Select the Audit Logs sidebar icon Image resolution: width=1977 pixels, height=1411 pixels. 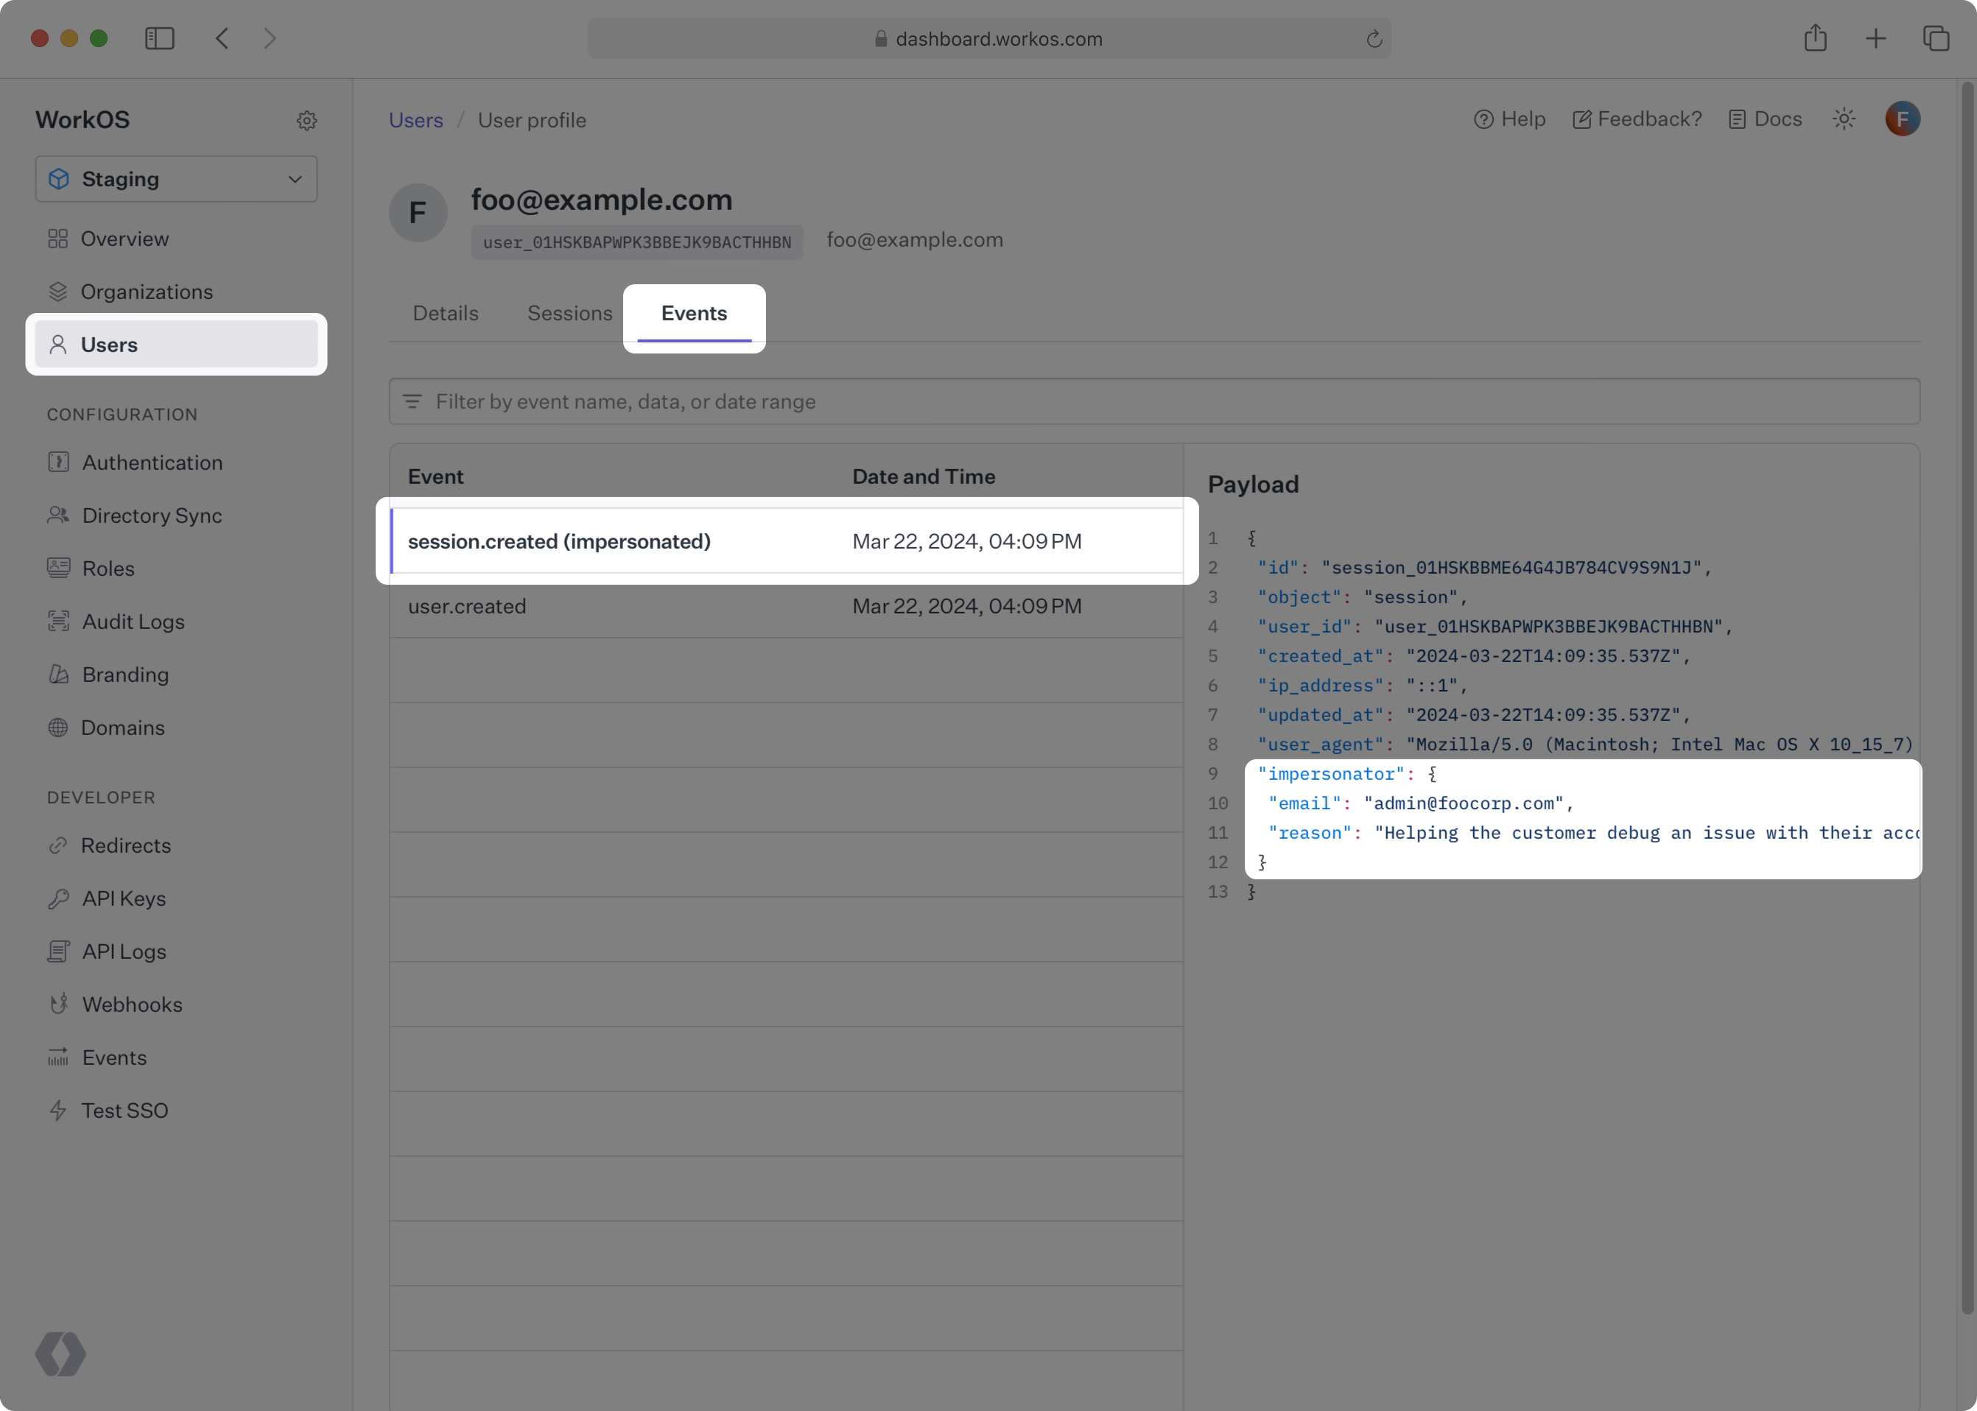pos(58,622)
